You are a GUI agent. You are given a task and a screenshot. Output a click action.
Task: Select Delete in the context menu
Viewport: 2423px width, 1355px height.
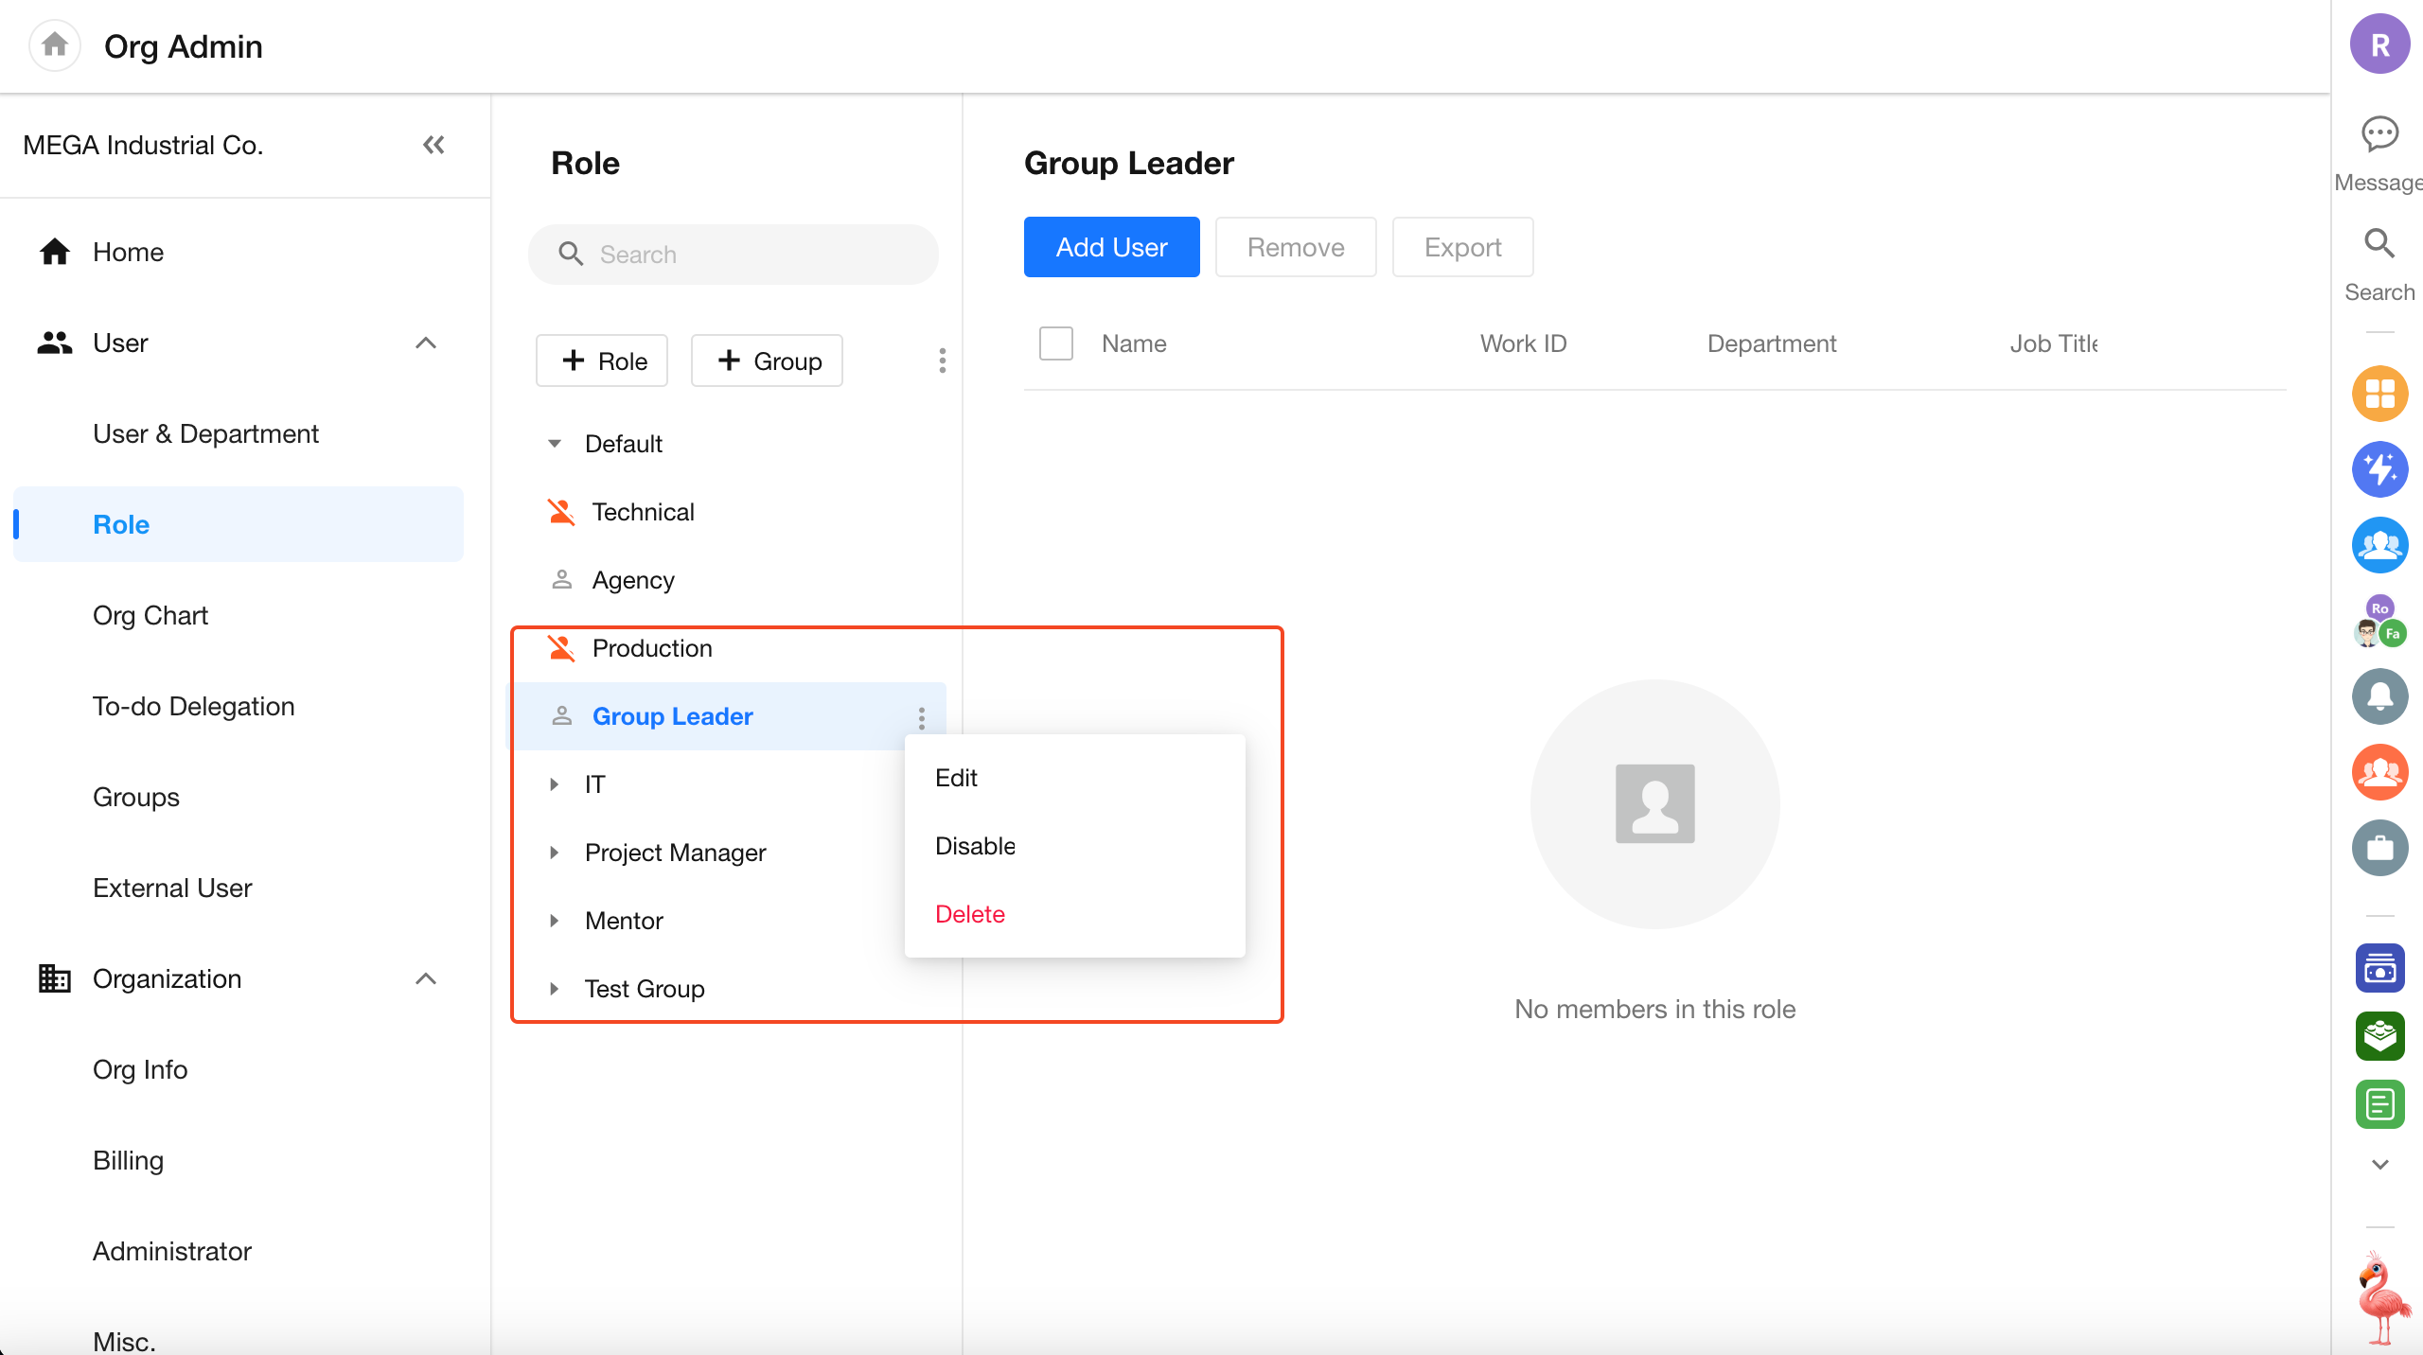(969, 914)
